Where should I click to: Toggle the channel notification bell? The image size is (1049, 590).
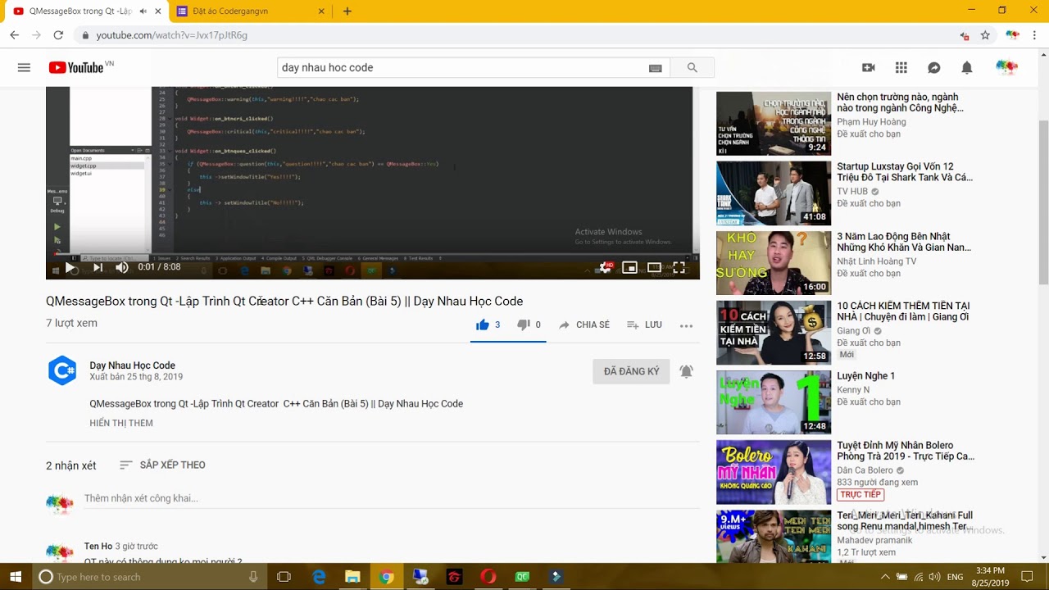[687, 371]
